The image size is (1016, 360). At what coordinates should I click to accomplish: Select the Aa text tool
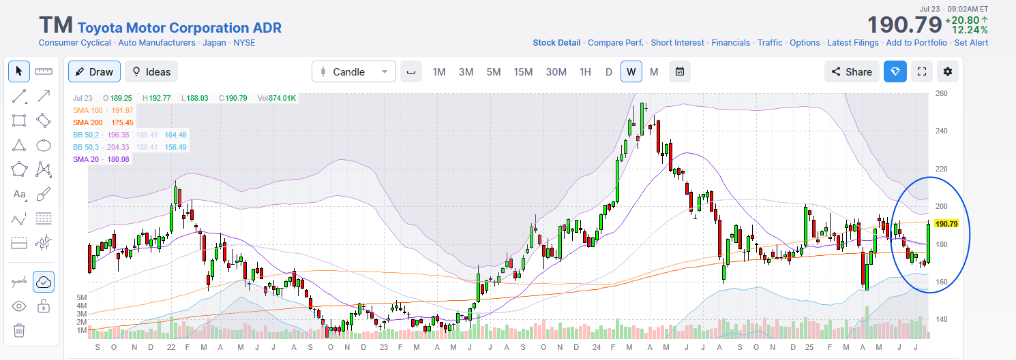tap(19, 195)
